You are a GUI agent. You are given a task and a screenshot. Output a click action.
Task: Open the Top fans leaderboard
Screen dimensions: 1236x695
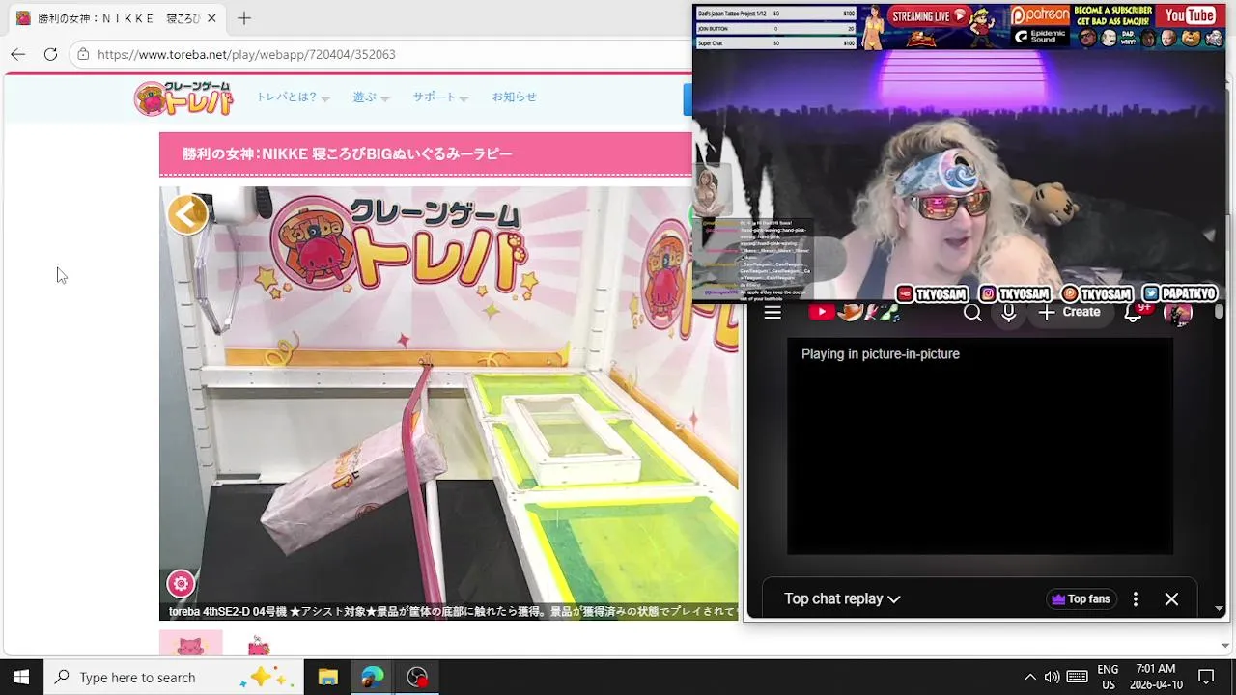(x=1080, y=599)
